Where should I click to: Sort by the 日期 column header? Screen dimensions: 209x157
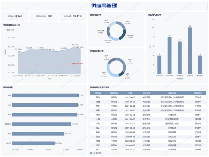(130, 93)
